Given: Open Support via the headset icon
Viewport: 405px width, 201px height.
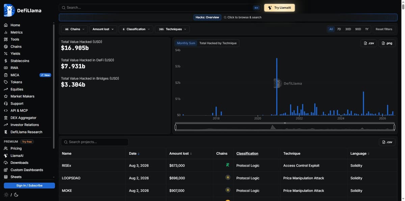Looking at the screenshot, I should 6,103.
